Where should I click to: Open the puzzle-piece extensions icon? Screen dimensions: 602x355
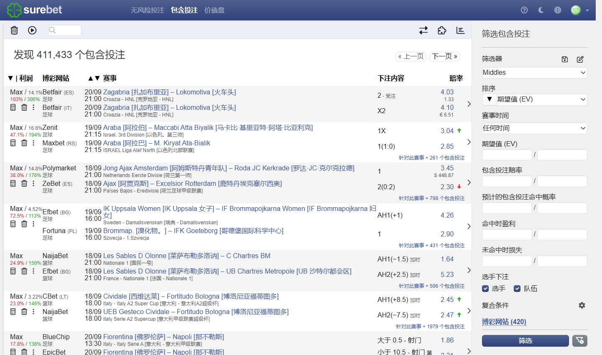(442, 30)
